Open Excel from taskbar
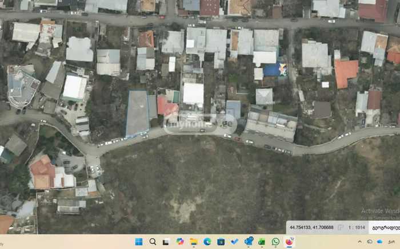This screenshot has height=249, width=400. click(262, 242)
